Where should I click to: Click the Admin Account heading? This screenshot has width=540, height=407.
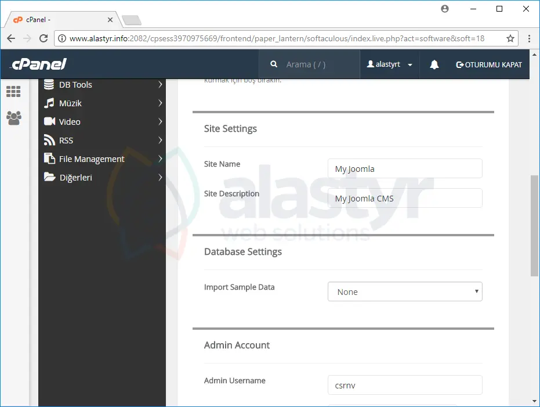(237, 345)
